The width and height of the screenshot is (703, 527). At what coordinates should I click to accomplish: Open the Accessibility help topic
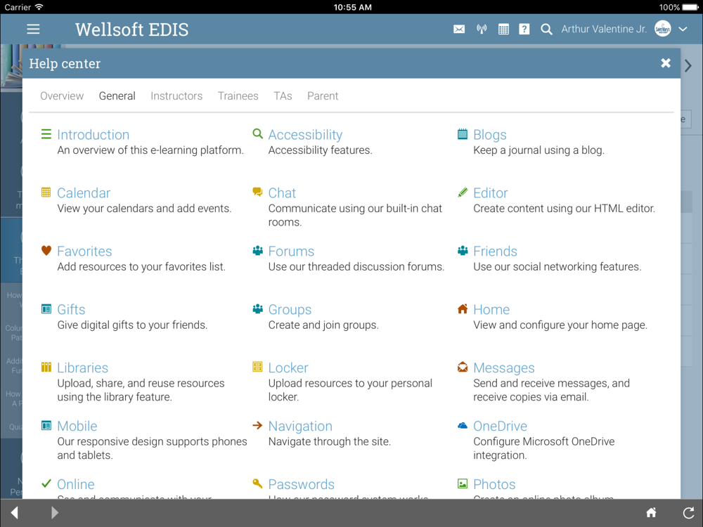pyautogui.click(x=305, y=134)
